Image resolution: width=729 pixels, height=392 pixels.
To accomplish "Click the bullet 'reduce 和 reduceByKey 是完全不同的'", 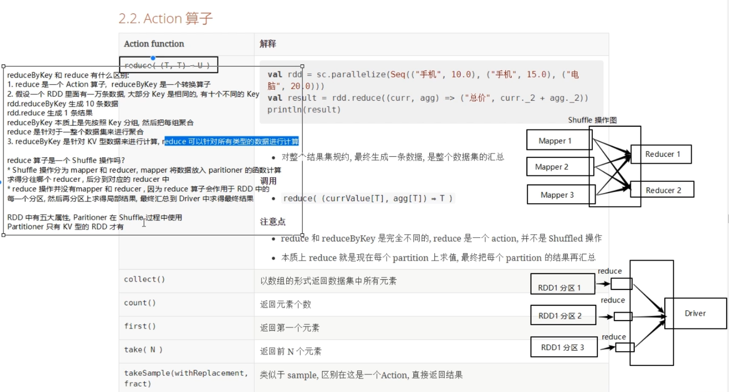I will pos(441,238).
